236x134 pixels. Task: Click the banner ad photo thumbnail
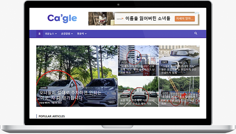(x=101, y=19)
